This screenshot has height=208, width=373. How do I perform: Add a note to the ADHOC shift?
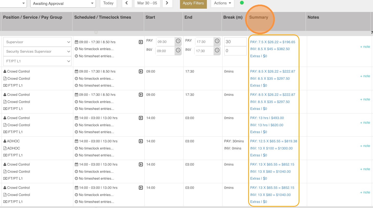pos(365,146)
